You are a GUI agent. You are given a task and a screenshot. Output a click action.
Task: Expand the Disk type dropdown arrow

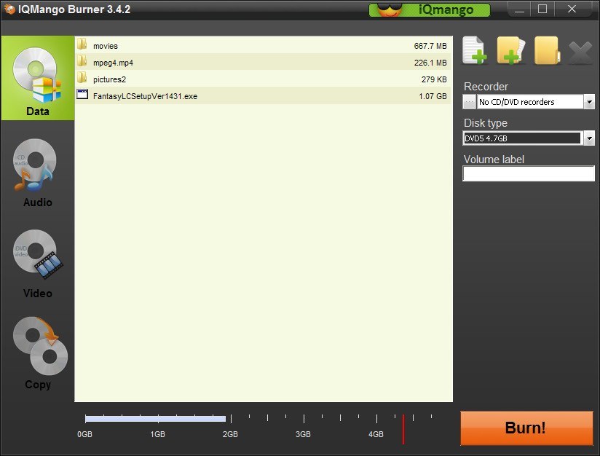tap(589, 138)
